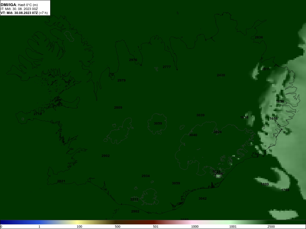Select the 2777 height label

167,67
